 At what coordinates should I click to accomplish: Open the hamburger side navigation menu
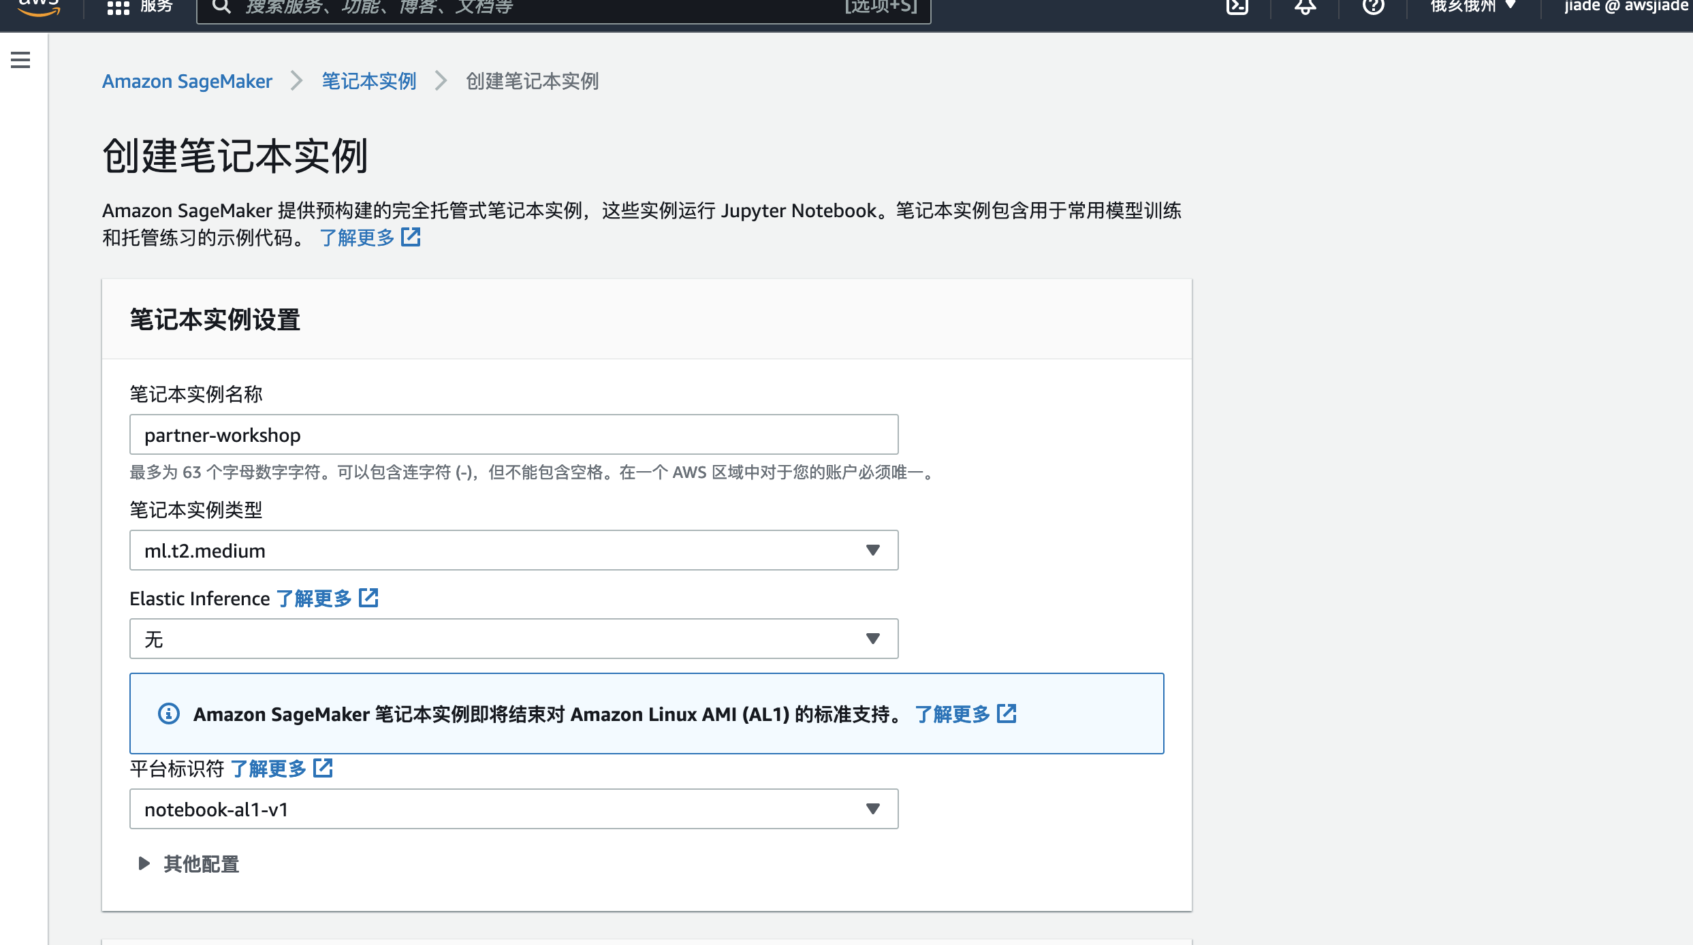[x=20, y=60]
